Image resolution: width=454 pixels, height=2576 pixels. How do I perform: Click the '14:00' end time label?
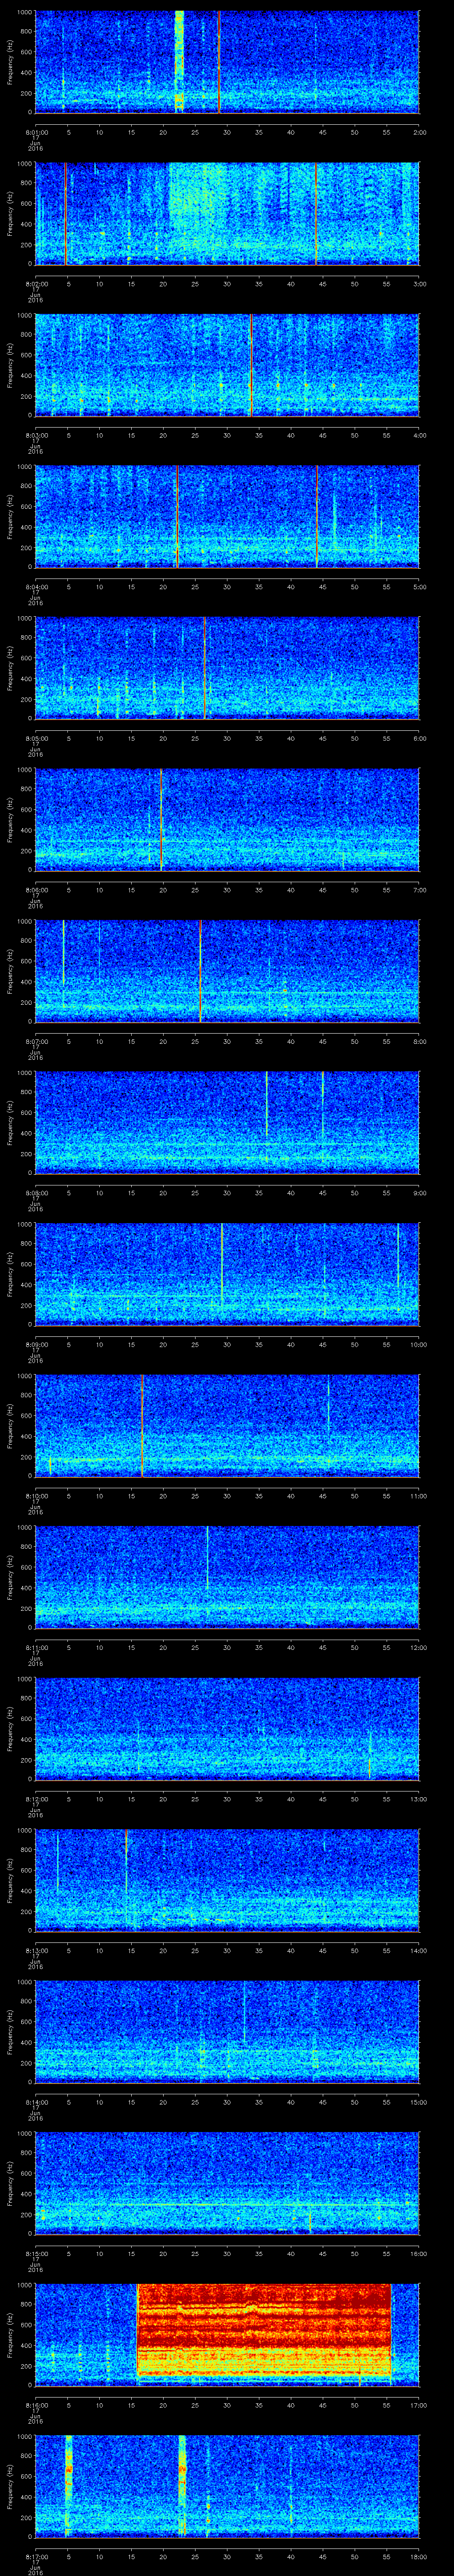click(x=418, y=1951)
